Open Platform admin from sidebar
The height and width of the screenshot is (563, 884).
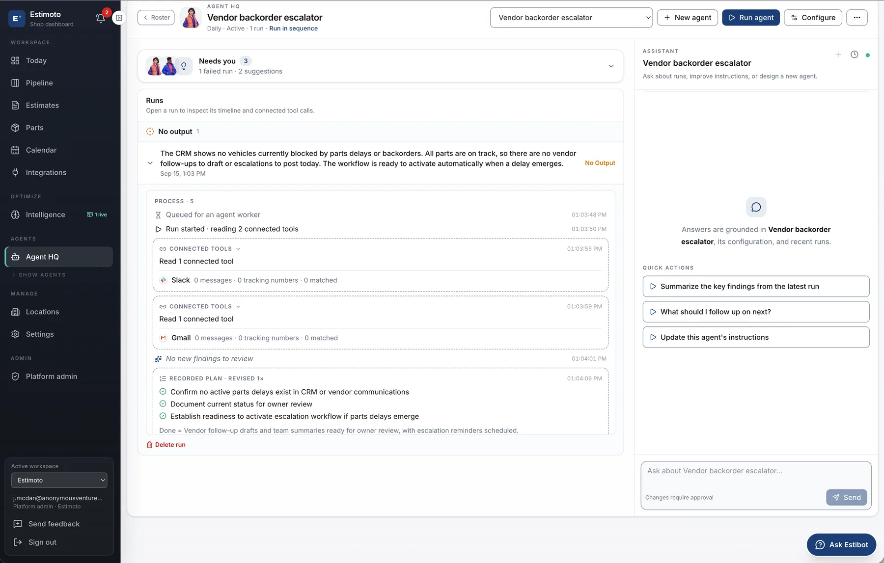(x=59, y=376)
